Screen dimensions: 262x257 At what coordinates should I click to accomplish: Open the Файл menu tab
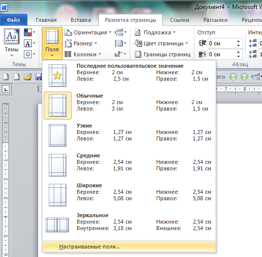point(13,20)
